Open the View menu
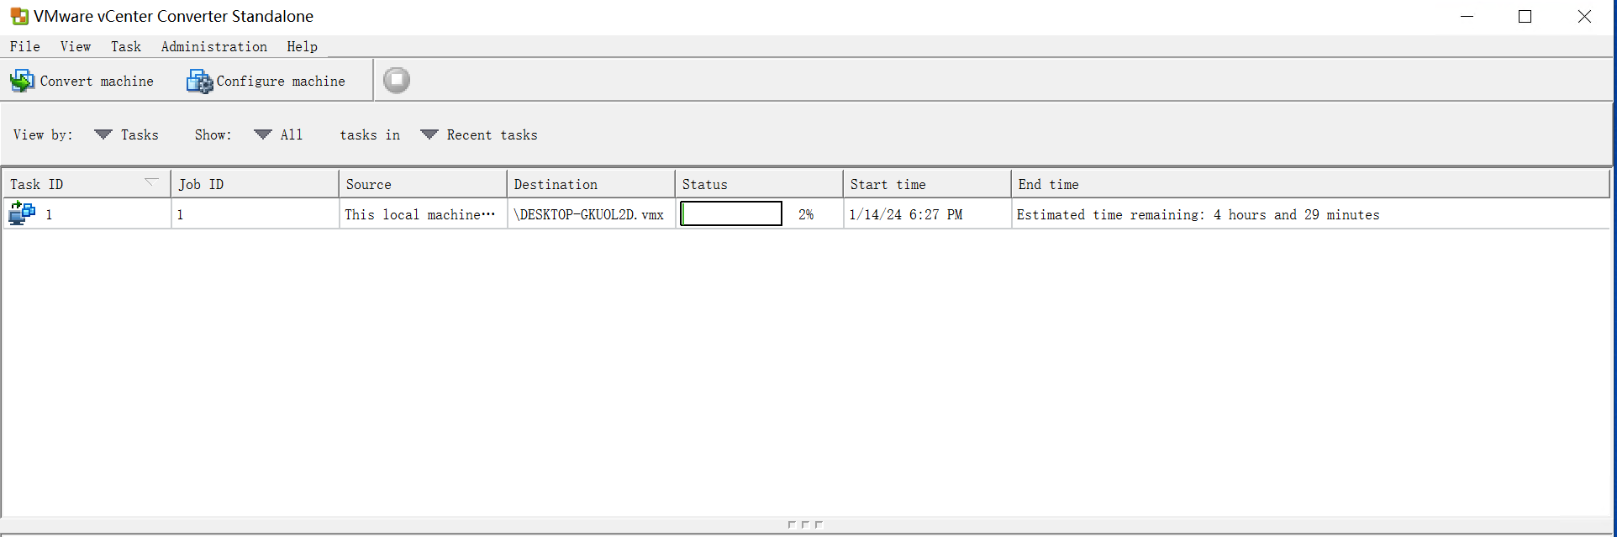The height and width of the screenshot is (537, 1617). [x=76, y=46]
